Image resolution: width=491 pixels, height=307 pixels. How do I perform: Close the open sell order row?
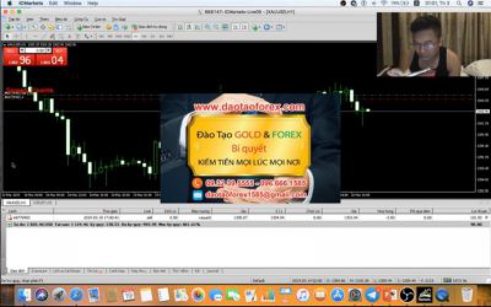pyautogui.click(x=486, y=217)
